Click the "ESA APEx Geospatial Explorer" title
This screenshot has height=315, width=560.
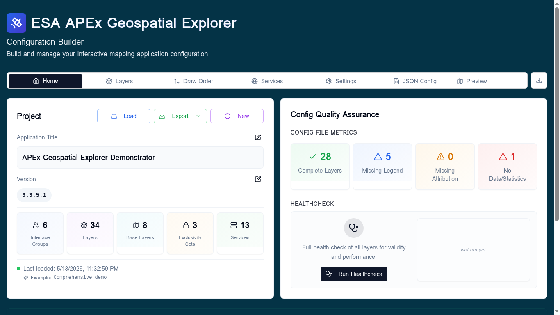134,23
